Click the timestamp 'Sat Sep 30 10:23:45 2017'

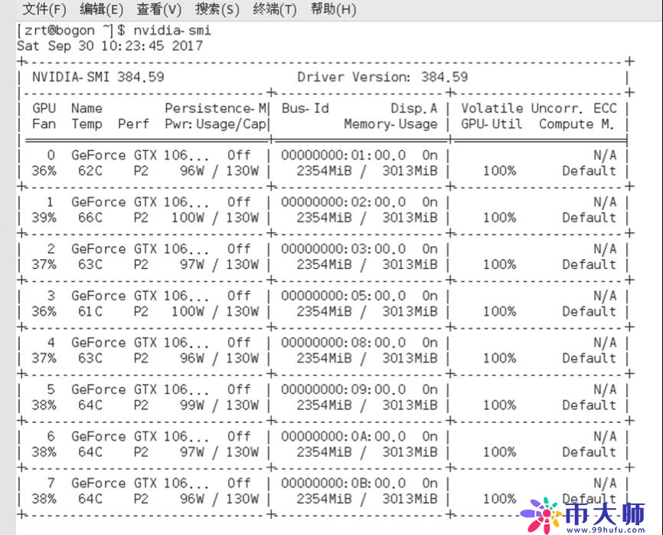pos(110,46)
